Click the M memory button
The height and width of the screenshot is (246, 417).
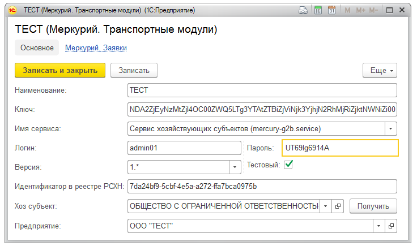click(x=347, y=10)
